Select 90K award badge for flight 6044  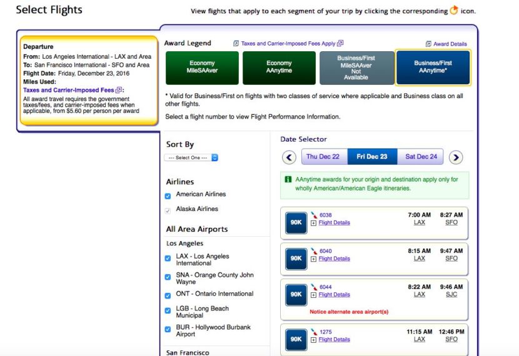(x=296, y=295)
